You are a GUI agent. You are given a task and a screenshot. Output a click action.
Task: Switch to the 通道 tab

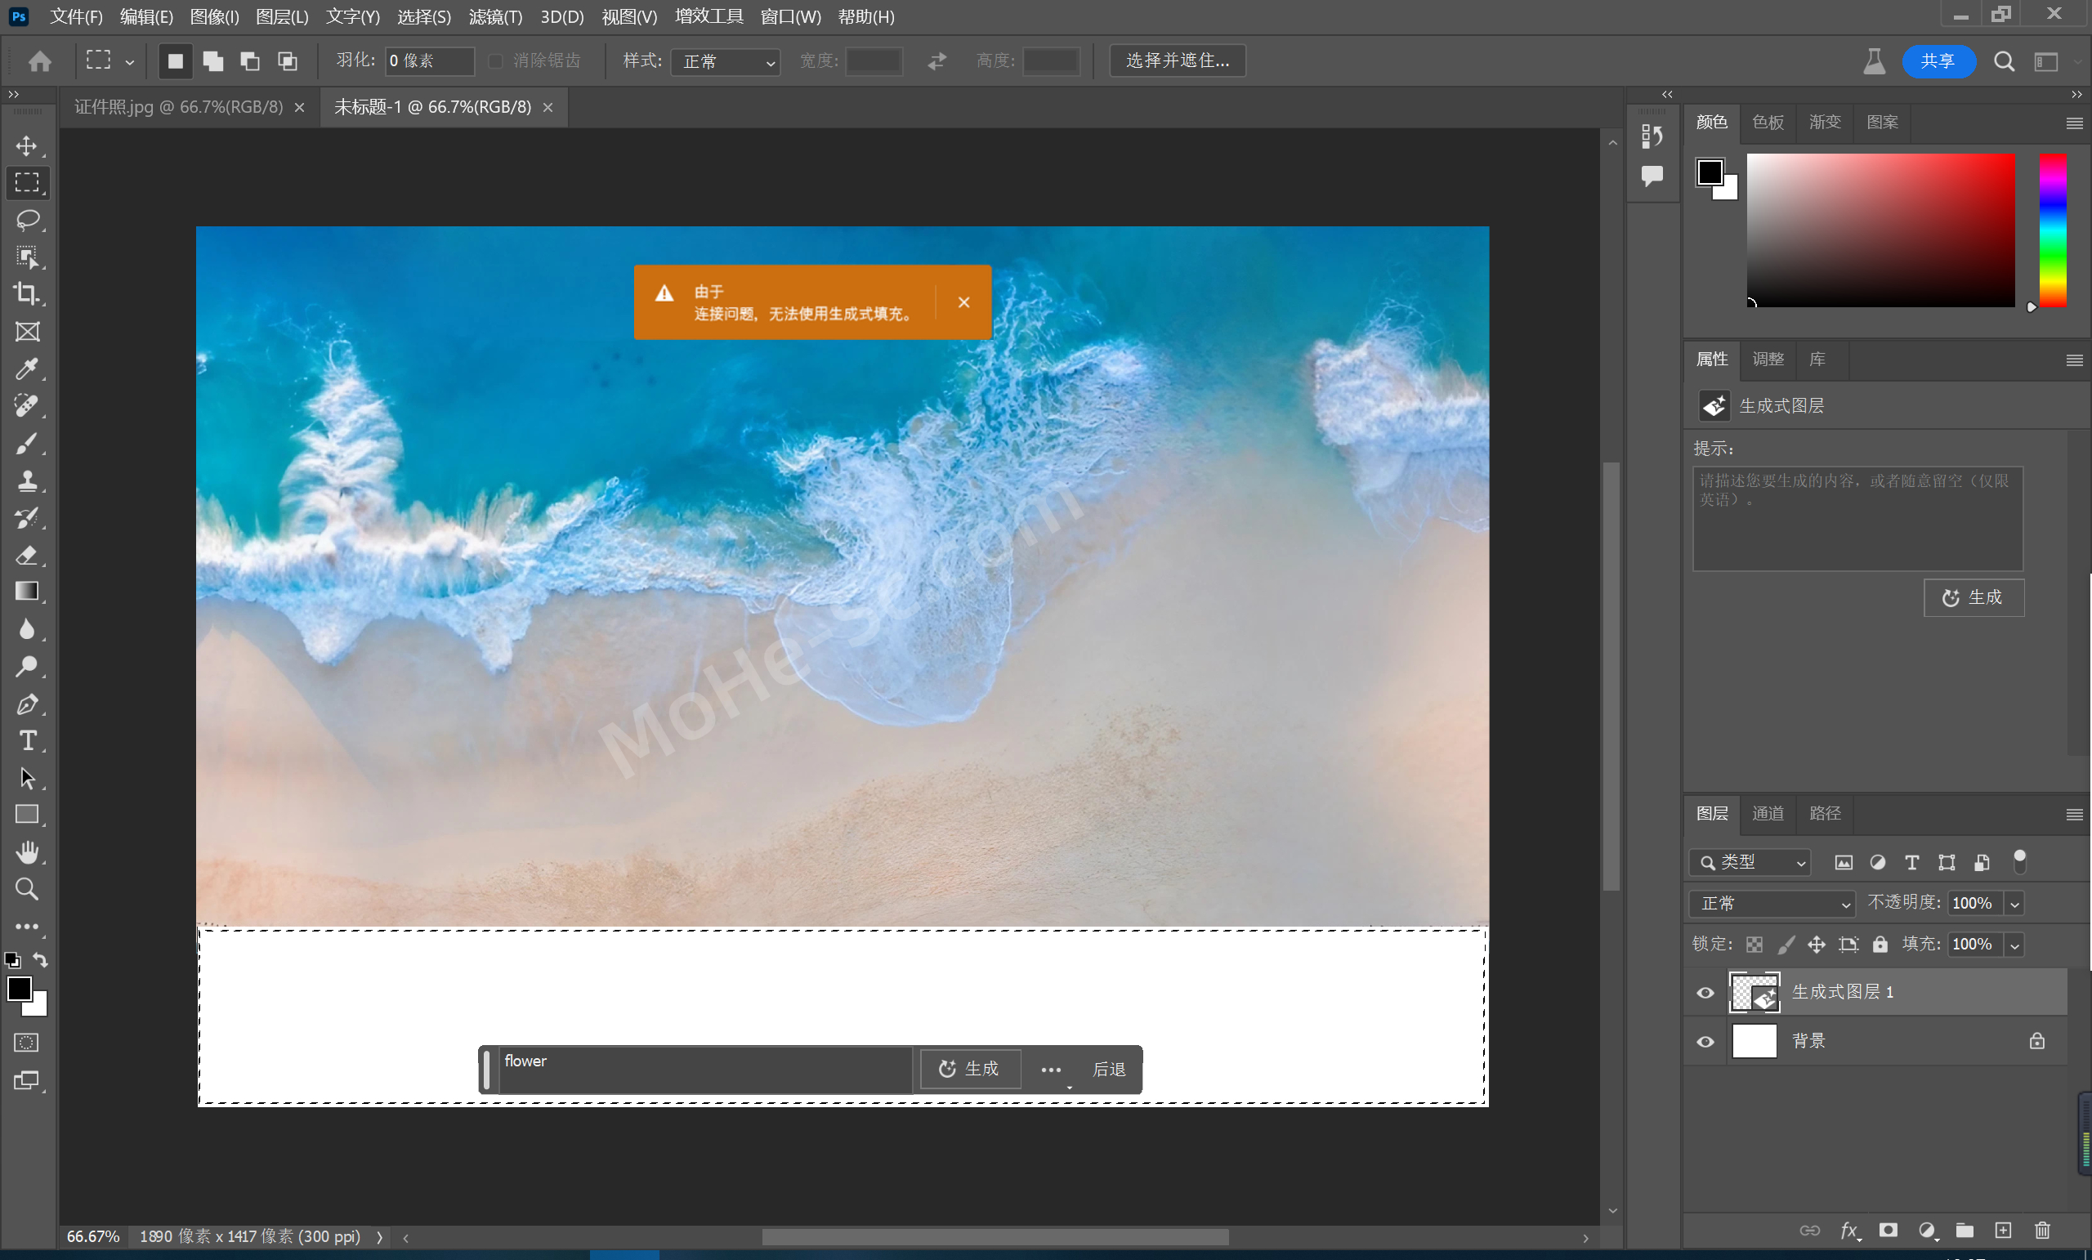[1768, 813]
